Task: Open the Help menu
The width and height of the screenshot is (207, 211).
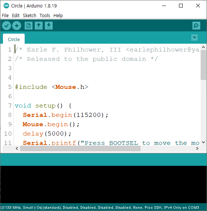Action: (58, 15)
